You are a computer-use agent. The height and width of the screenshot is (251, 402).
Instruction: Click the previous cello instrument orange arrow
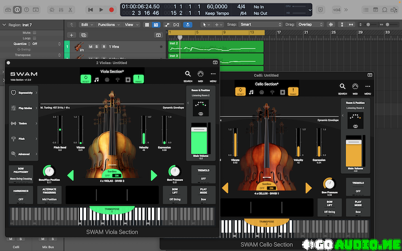[x=225, y=187]
